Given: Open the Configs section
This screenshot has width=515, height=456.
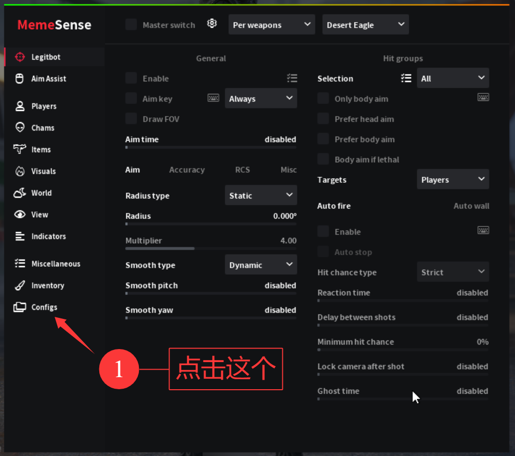Looking at the screenshot, I should pos(44,307).
